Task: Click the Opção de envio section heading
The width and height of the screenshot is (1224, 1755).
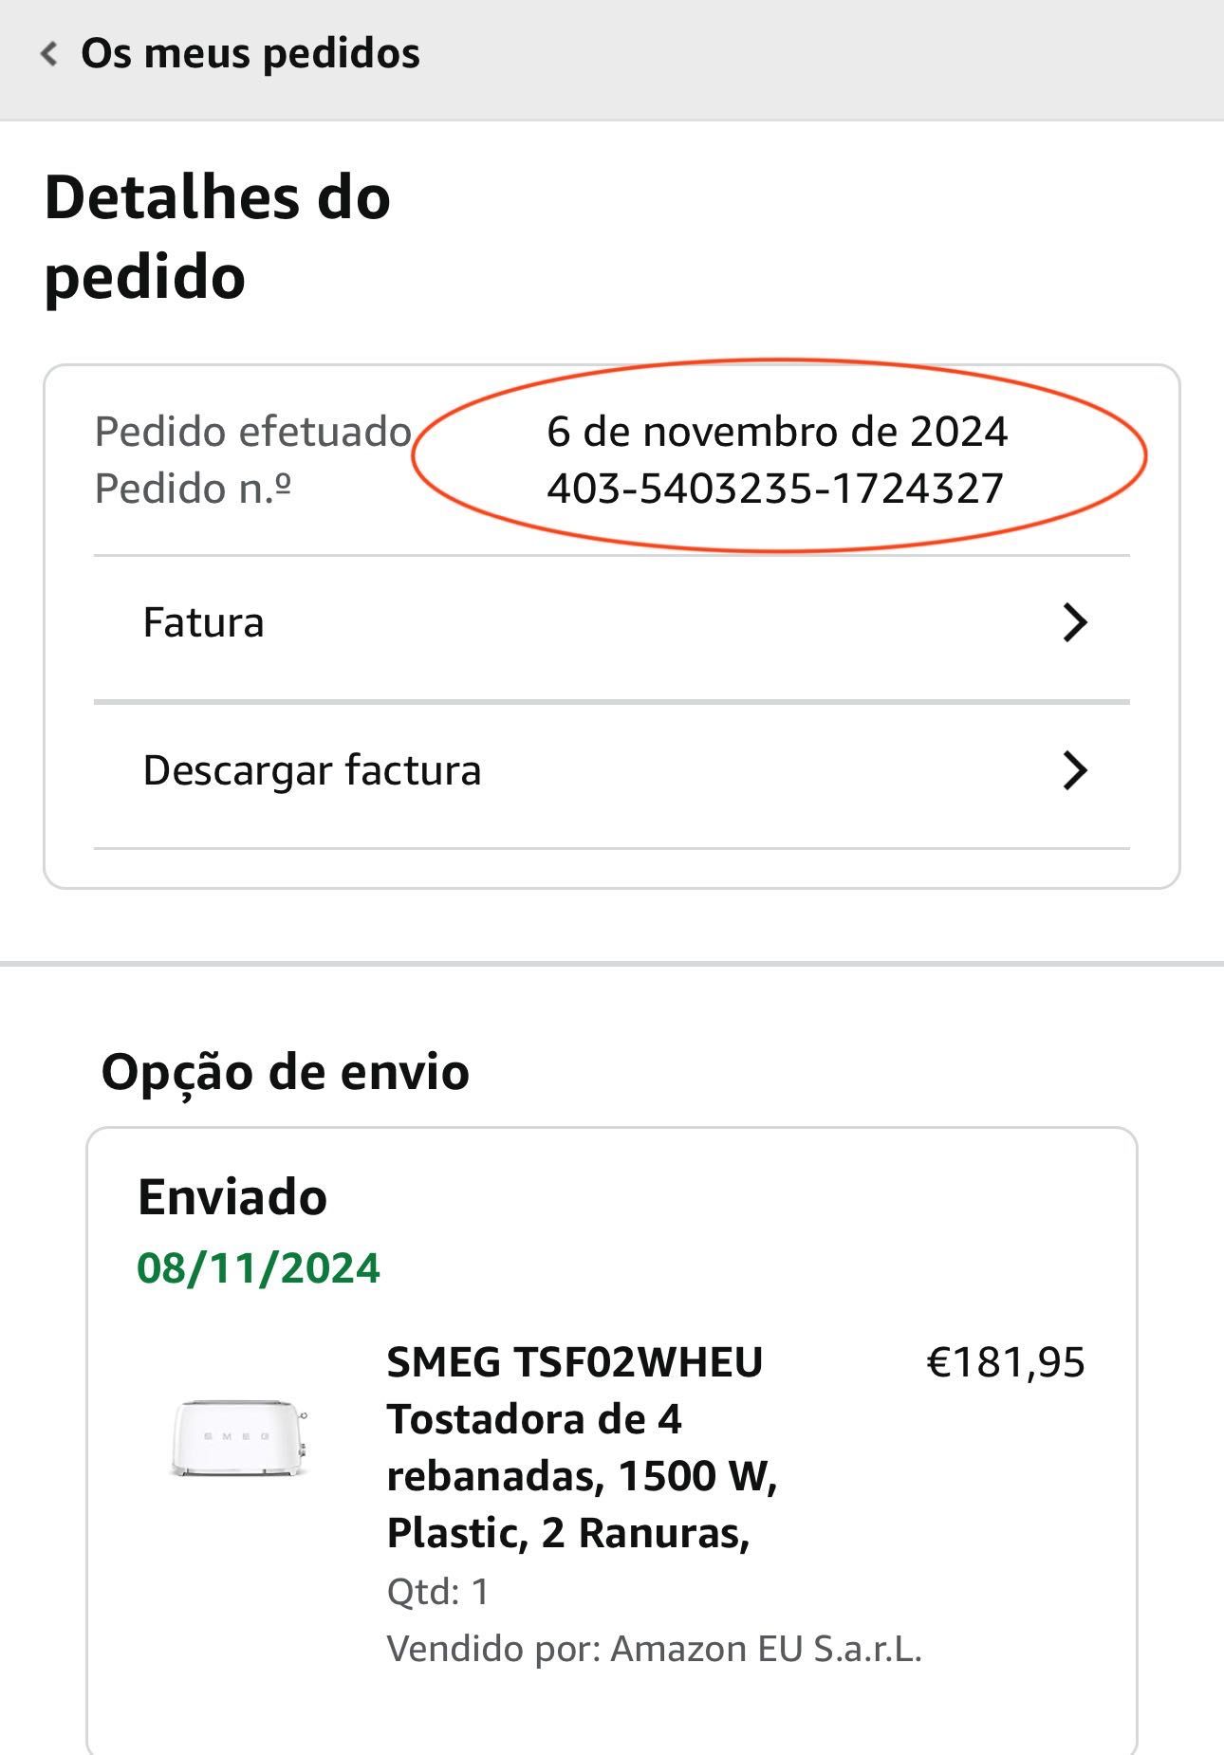Action: pyautogui.click(x=286, y=1073)
